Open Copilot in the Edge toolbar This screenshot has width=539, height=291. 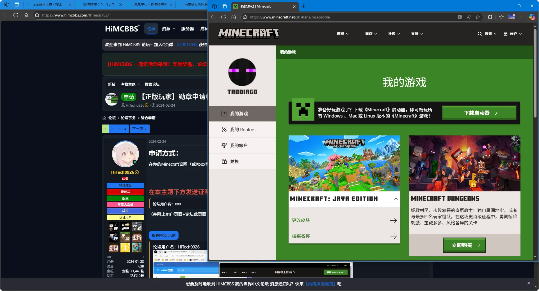(532, 17)
